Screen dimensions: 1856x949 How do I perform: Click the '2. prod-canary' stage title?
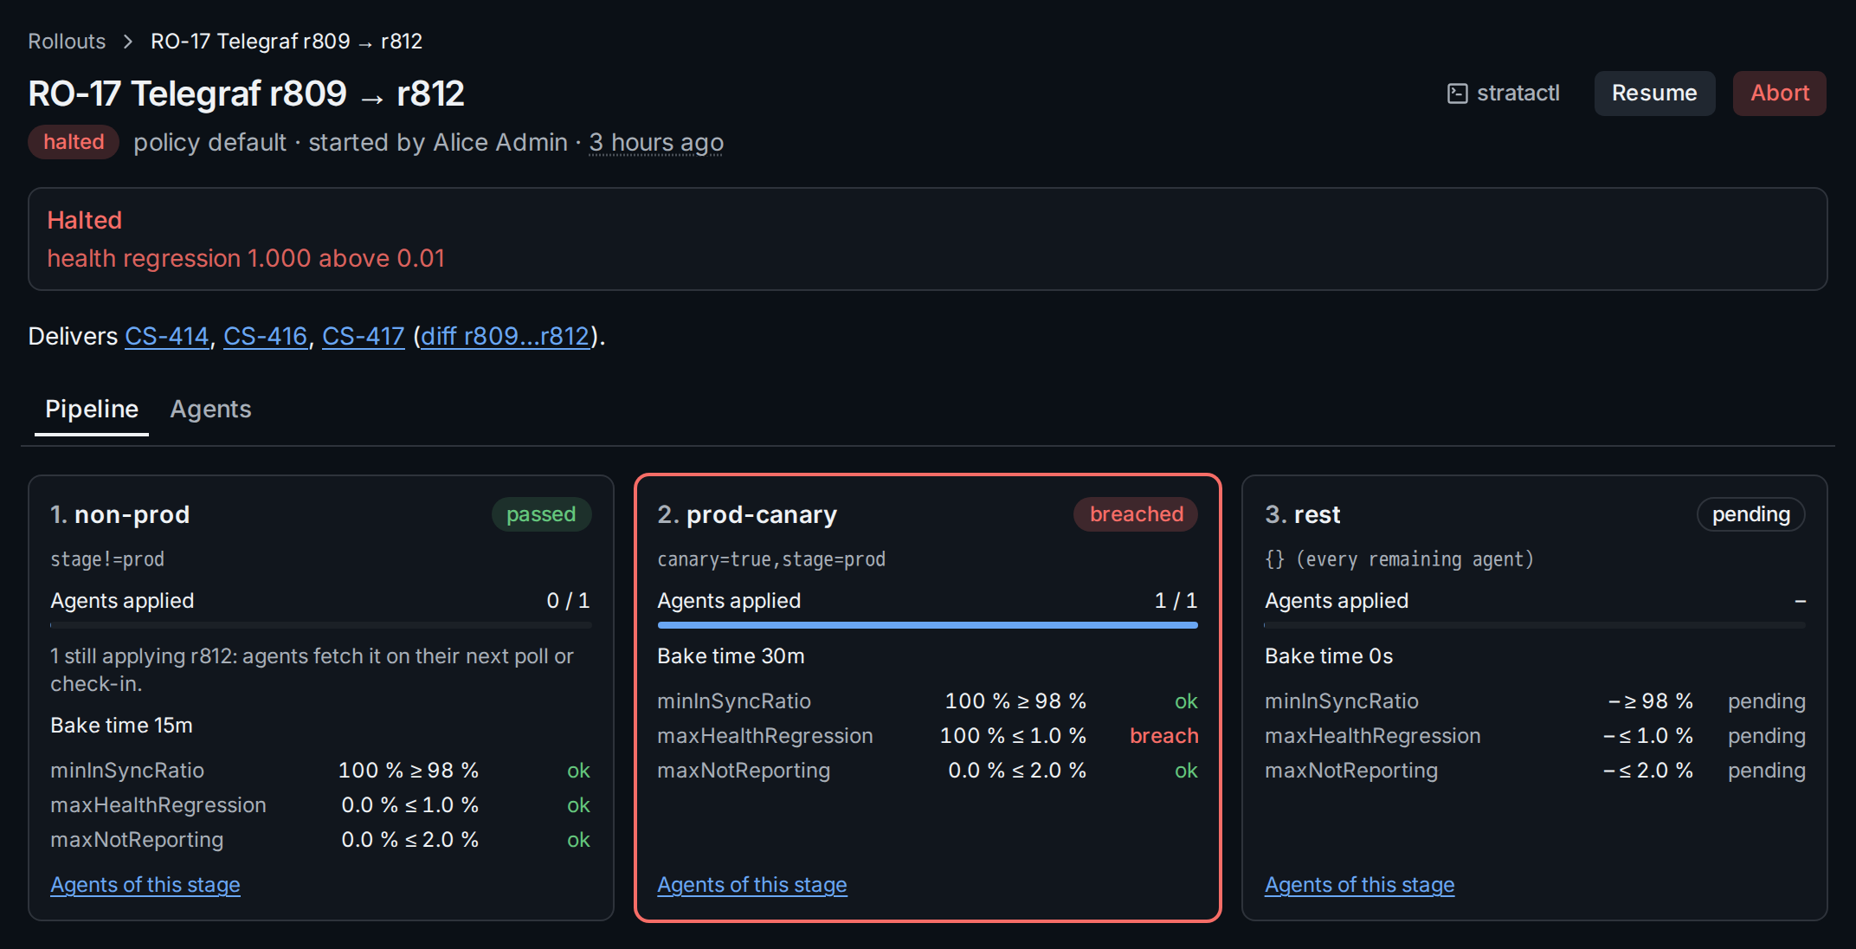747,515
